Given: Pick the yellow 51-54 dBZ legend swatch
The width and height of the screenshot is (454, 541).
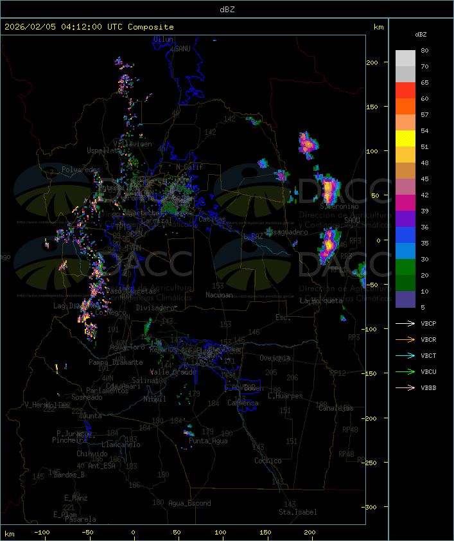Looking at the screenshot, I should pos(405,139).
